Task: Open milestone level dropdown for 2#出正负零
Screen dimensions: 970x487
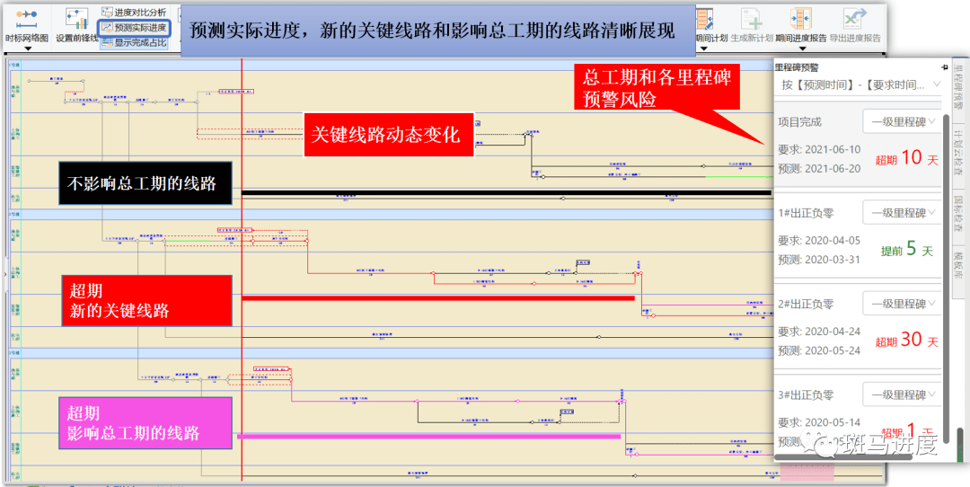Action: pyautogui.click(x=903, y=304)
